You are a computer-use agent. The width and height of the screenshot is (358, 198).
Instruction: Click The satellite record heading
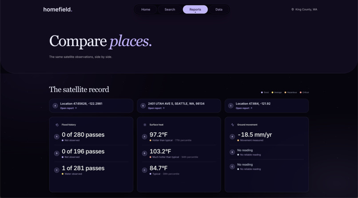pos(79,89)
